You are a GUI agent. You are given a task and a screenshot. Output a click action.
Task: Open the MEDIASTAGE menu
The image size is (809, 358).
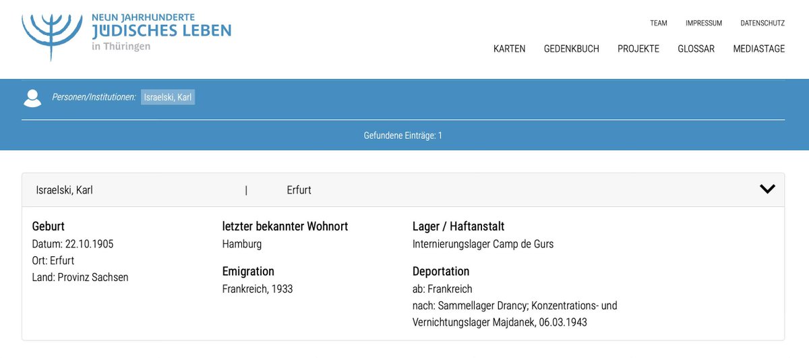point(759,49)
